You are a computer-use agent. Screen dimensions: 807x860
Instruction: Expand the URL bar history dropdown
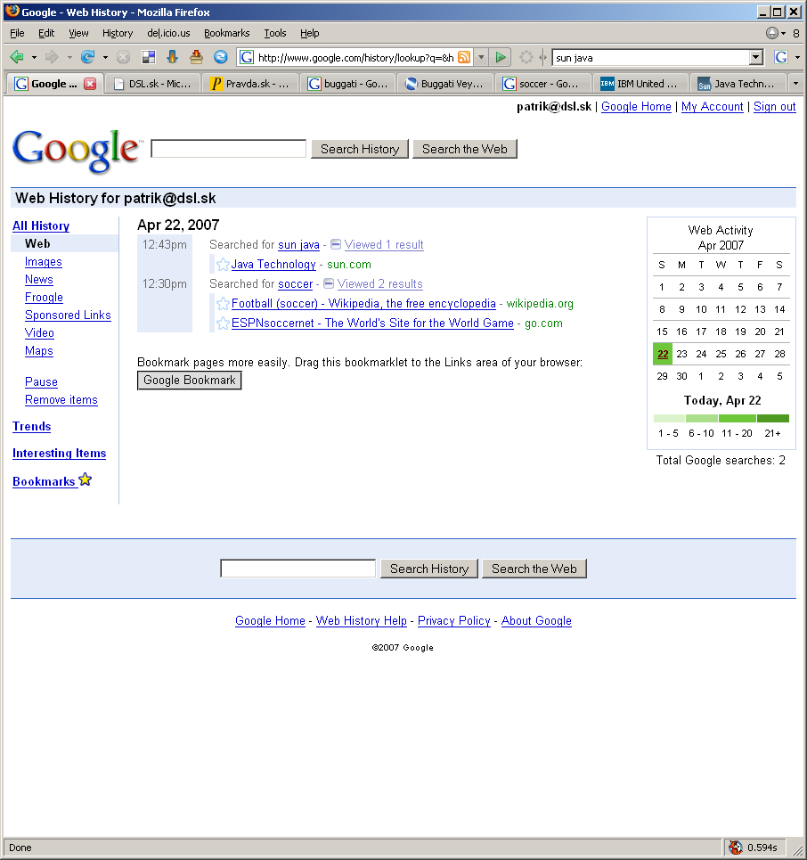click(481, 57)
